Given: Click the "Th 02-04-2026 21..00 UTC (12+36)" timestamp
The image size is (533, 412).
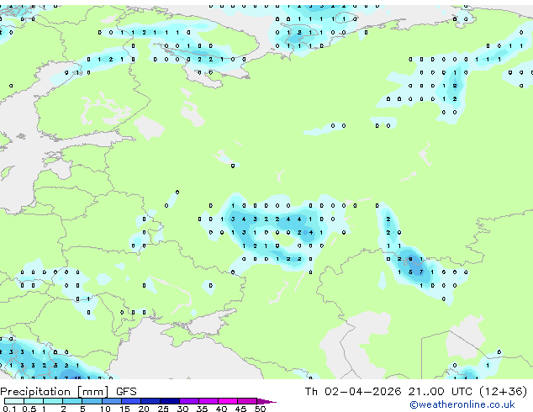Looking at the screenshot, I should pos(416,392).
